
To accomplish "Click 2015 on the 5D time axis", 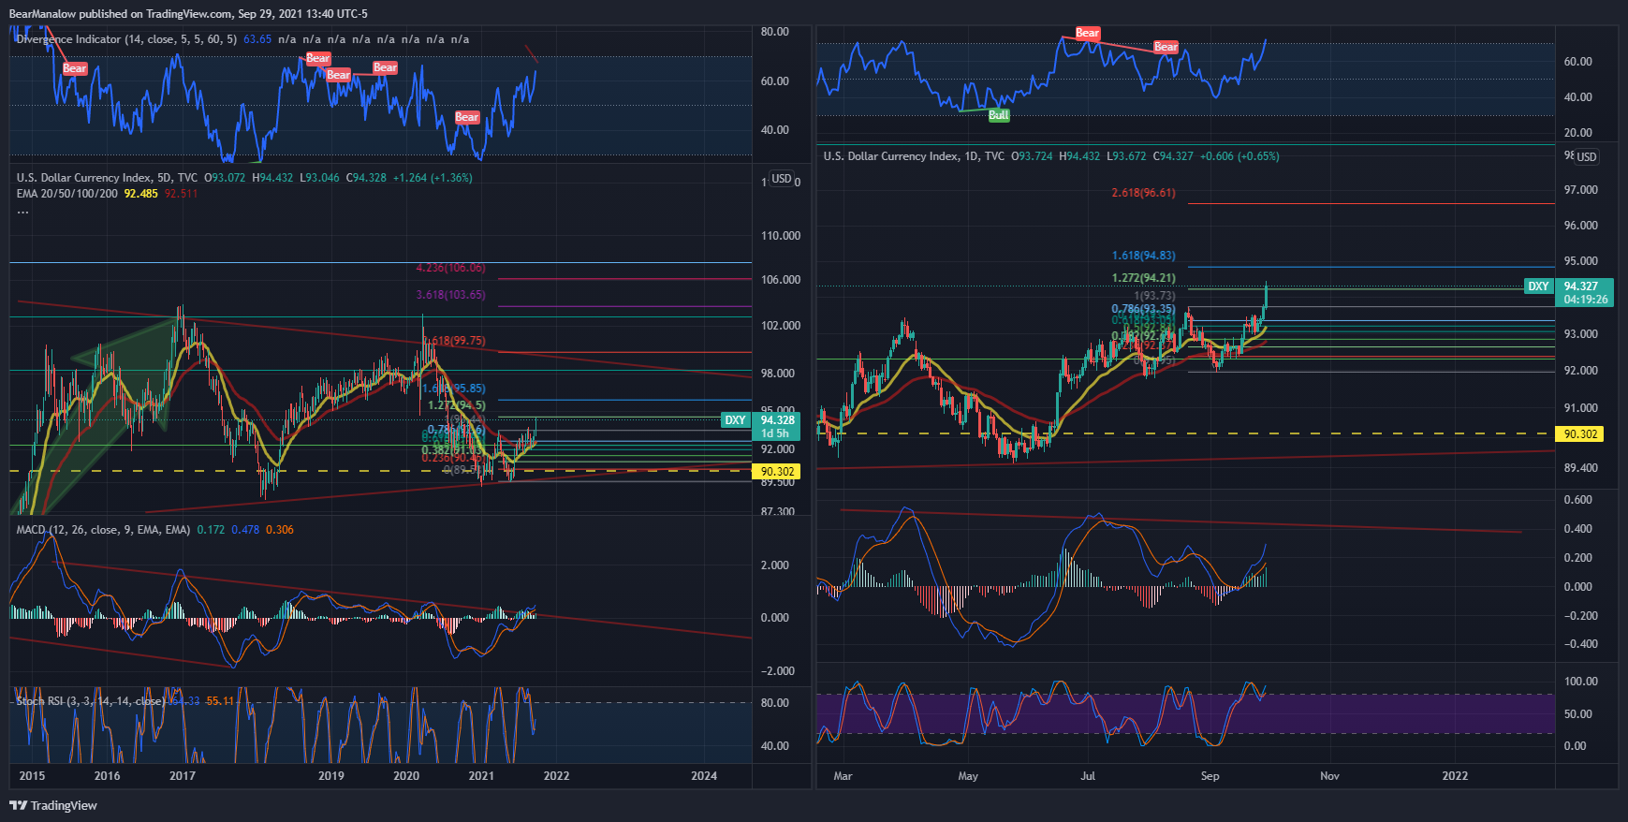I will tap(32, 775).
